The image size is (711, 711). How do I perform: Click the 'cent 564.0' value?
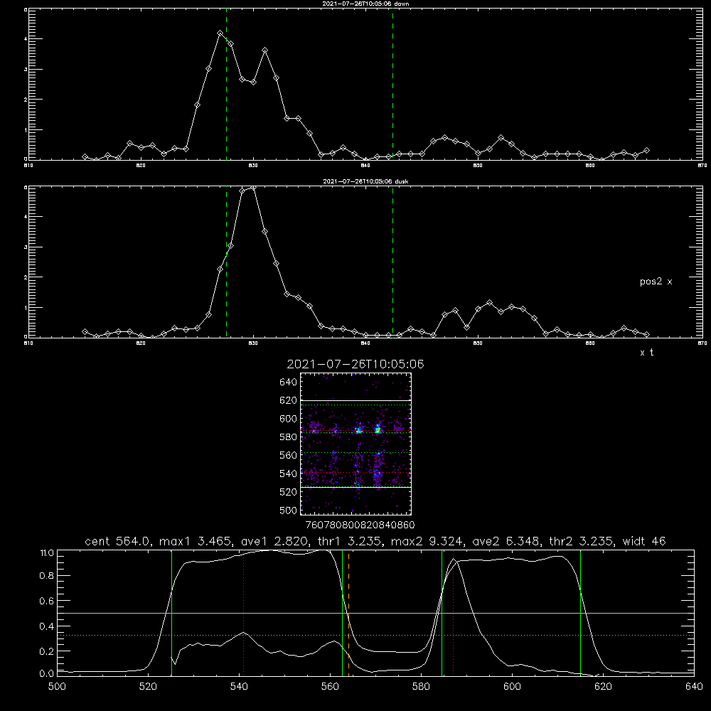pyautogui.click(x=118, y=541)
